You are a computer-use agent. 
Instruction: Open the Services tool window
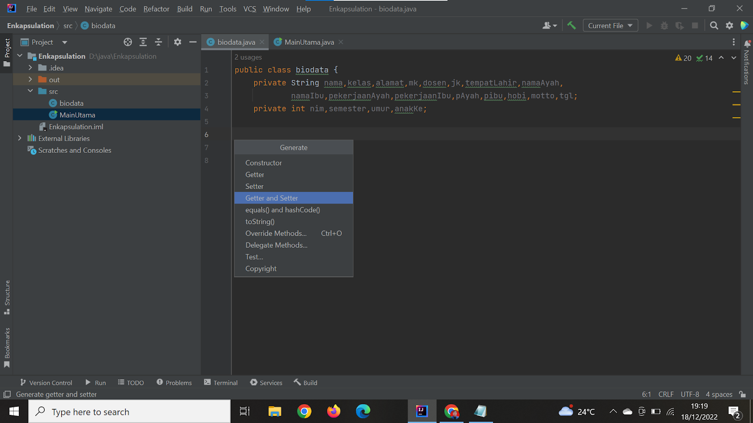pyautogui.click(x=266, y=383)
